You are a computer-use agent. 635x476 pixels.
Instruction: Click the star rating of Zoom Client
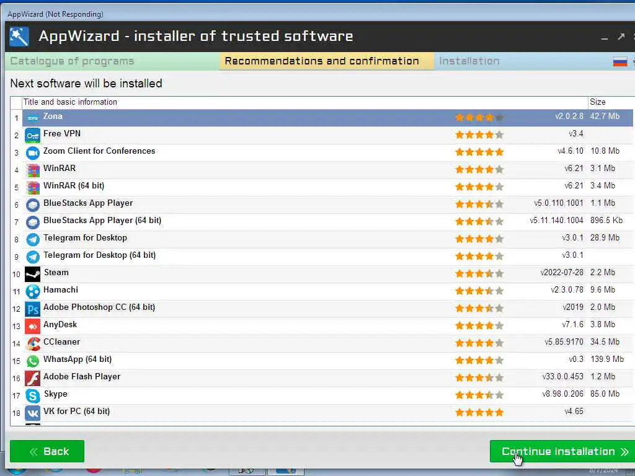479,152
